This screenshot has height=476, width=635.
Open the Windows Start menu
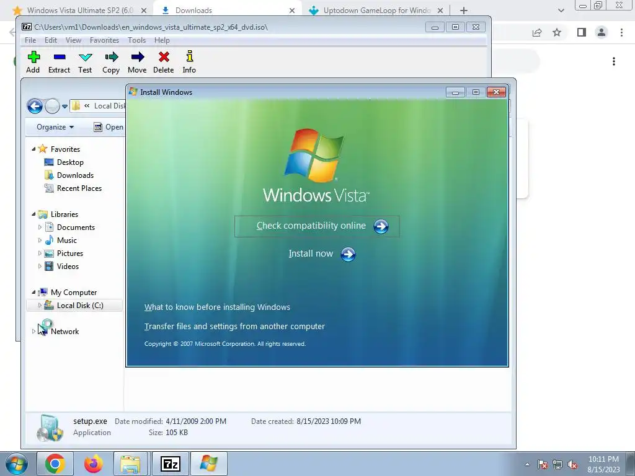tap(16, 464)
